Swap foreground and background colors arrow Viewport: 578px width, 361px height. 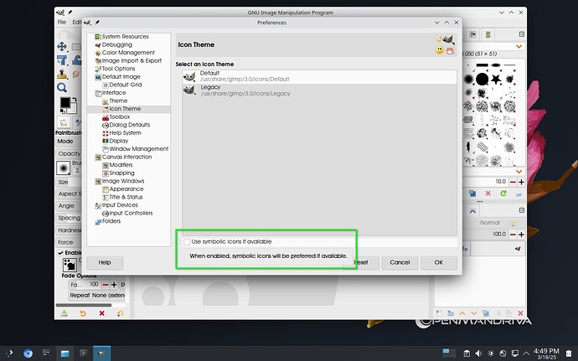click(x=75, y=100)
